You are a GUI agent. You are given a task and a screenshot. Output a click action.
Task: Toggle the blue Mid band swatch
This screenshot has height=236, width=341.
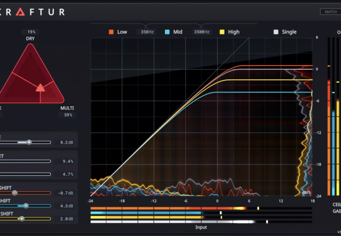pos(167,32)
